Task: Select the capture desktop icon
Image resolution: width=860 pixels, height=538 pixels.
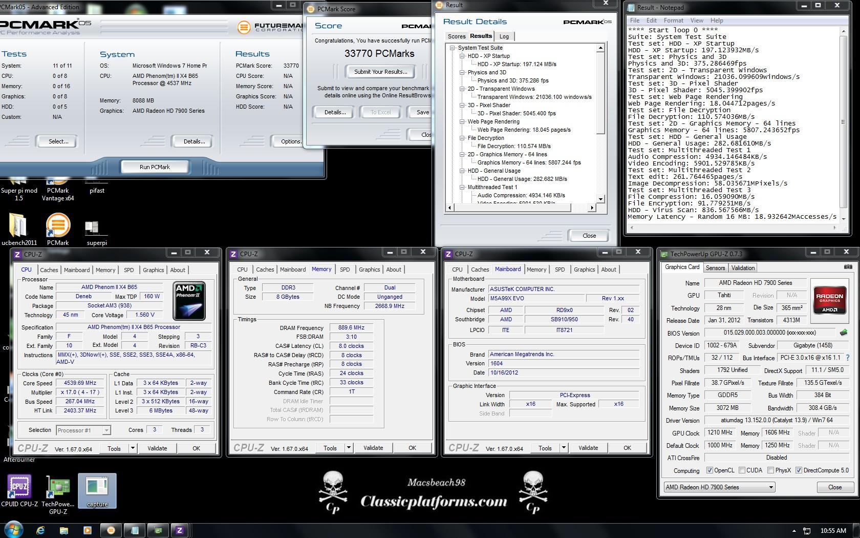Action: 97,491
